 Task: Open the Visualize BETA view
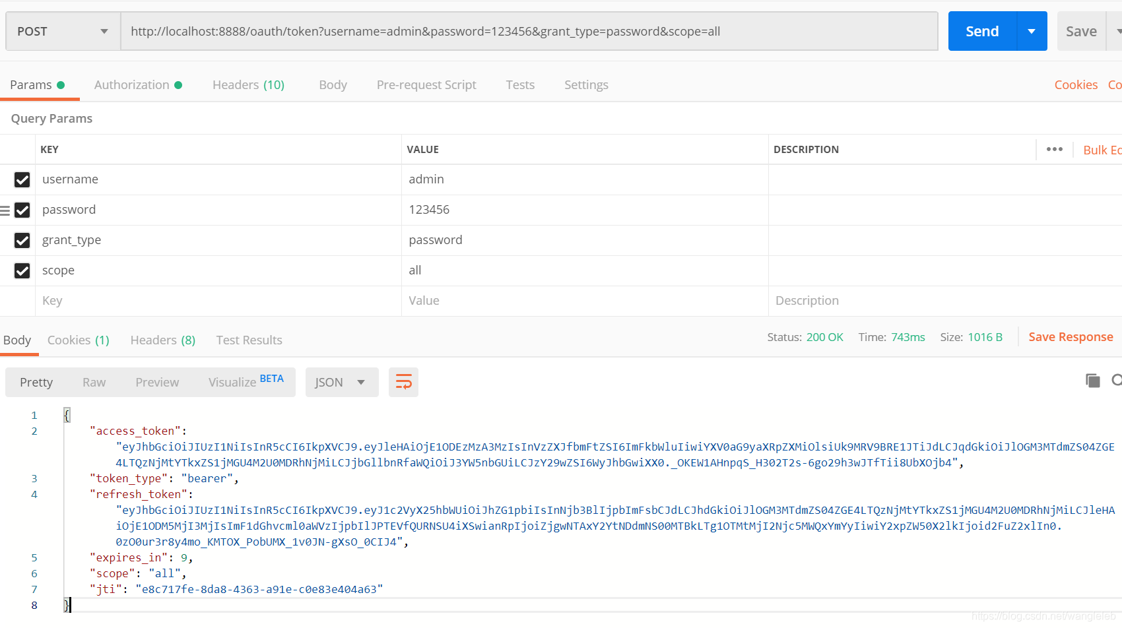click(x=246, y=381)
